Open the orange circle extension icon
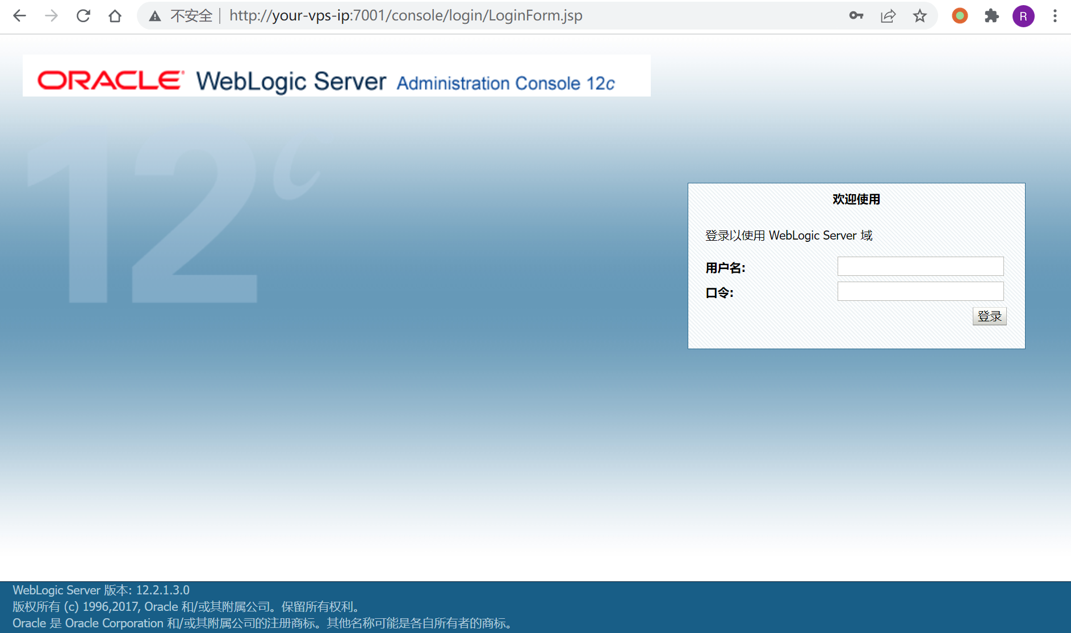 pos(960,16)
